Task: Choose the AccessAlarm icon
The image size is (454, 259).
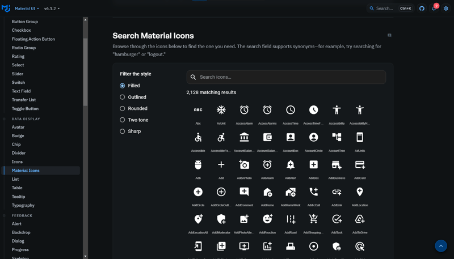Action: pyautogui.click(x=244, y=110)
